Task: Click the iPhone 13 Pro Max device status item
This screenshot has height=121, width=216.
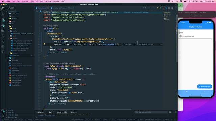Action: click(x=150, y=120)
